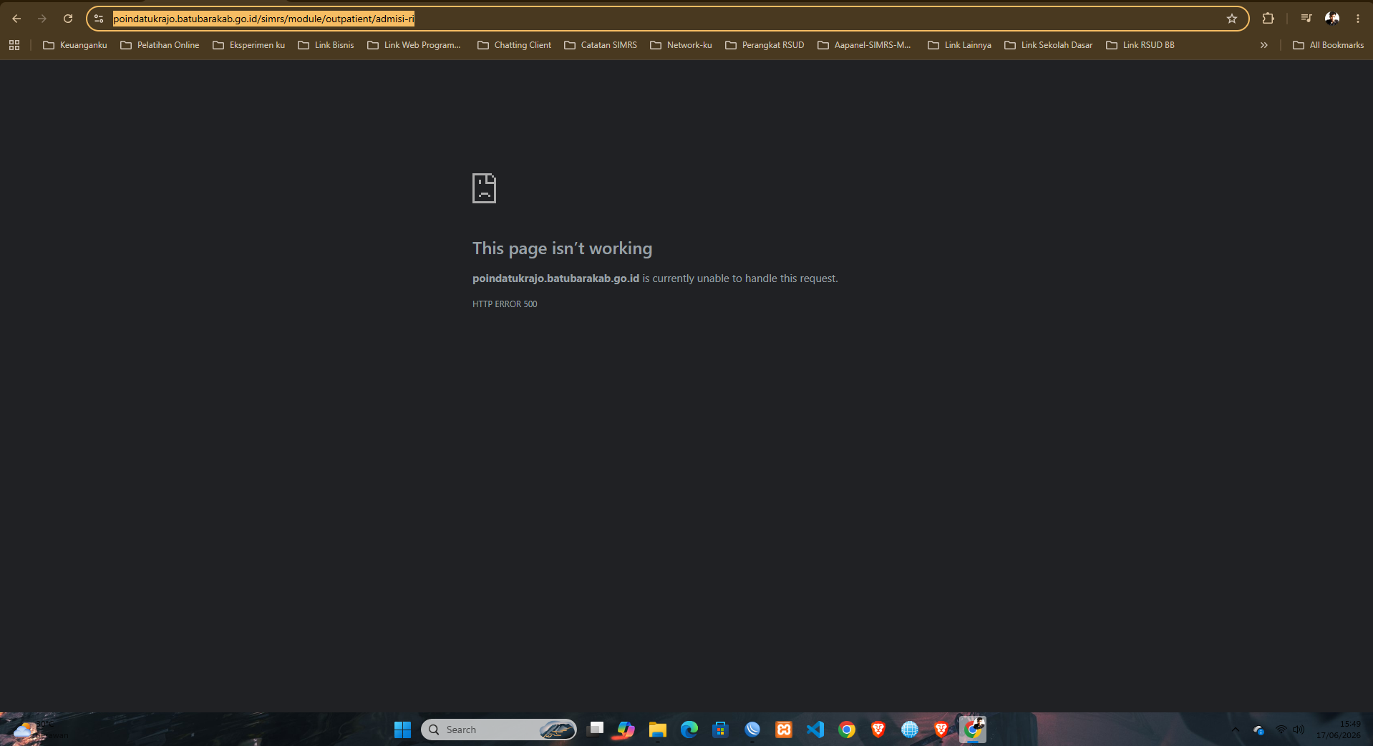Viewport: 1373px width, 746px height.
Task: Open the Chrome three-dot menu
Action: 1358,19
